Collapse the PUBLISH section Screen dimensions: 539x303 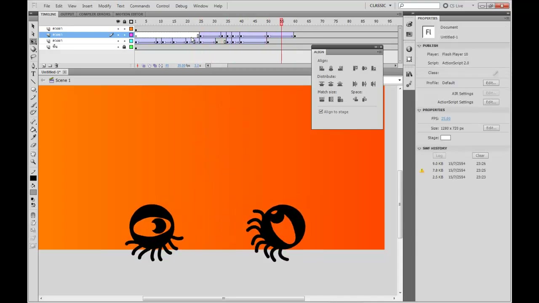pyautogui.click(x=419, y=45)
